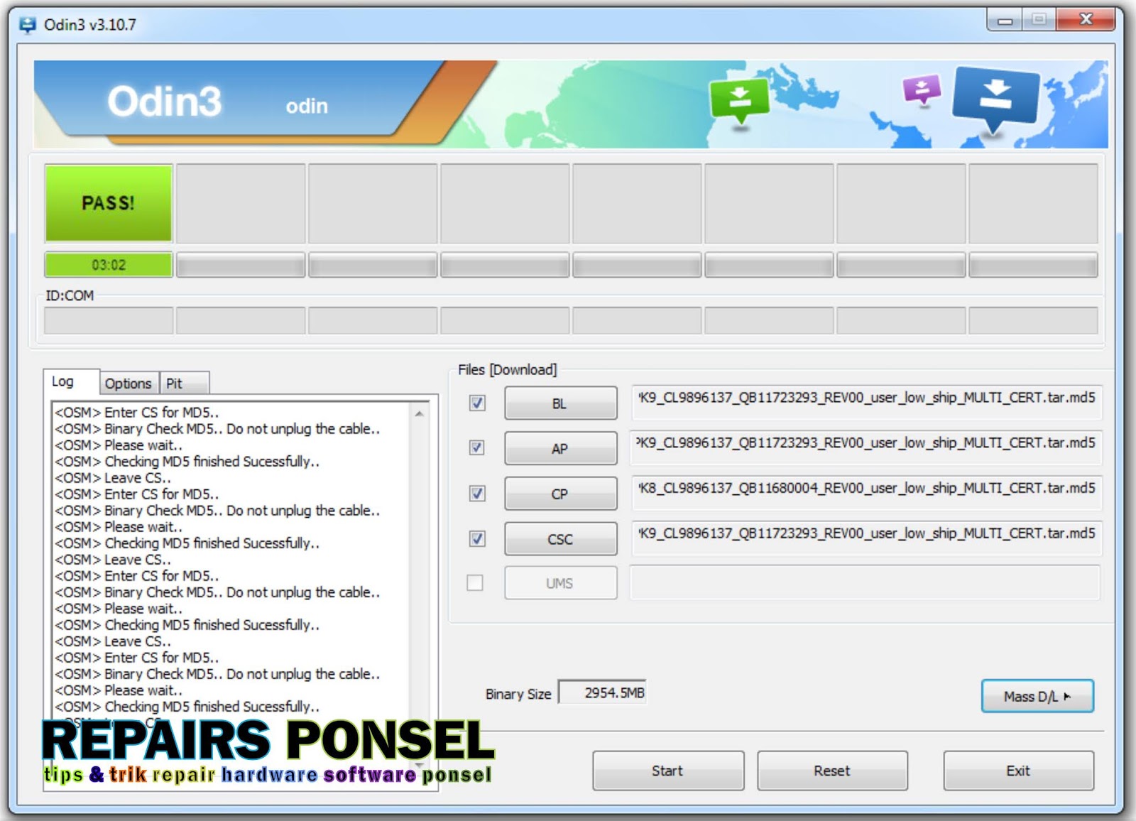
Task: Click the first ID:COM port box
Action: (109, 320)
